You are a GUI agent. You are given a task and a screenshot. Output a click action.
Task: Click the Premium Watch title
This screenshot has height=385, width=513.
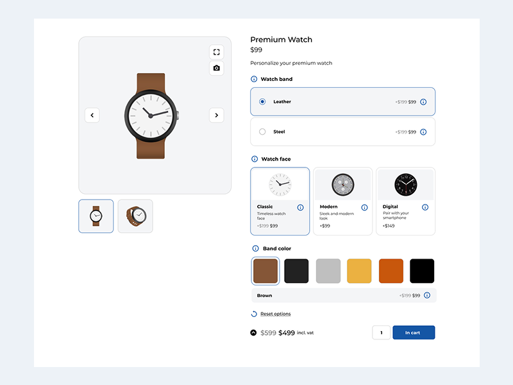click(282, 40)
